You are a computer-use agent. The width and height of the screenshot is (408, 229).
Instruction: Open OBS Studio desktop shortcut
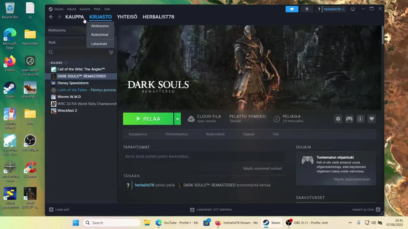coord(30,143)
